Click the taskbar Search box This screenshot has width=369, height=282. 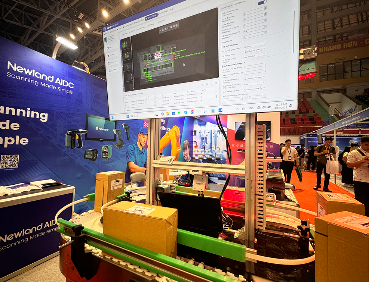point(142,116)
